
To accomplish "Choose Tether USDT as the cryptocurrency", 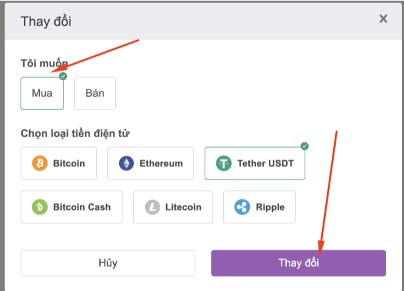I will 255,163.
